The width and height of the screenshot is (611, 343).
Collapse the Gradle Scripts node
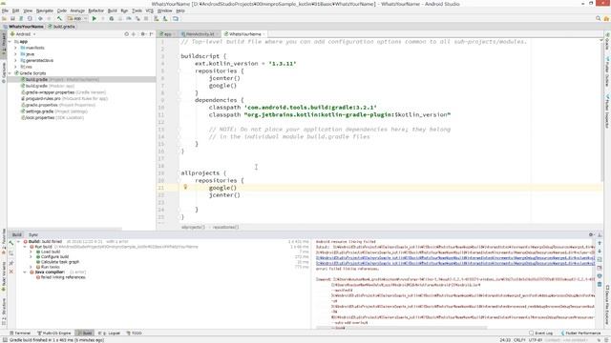10,73
